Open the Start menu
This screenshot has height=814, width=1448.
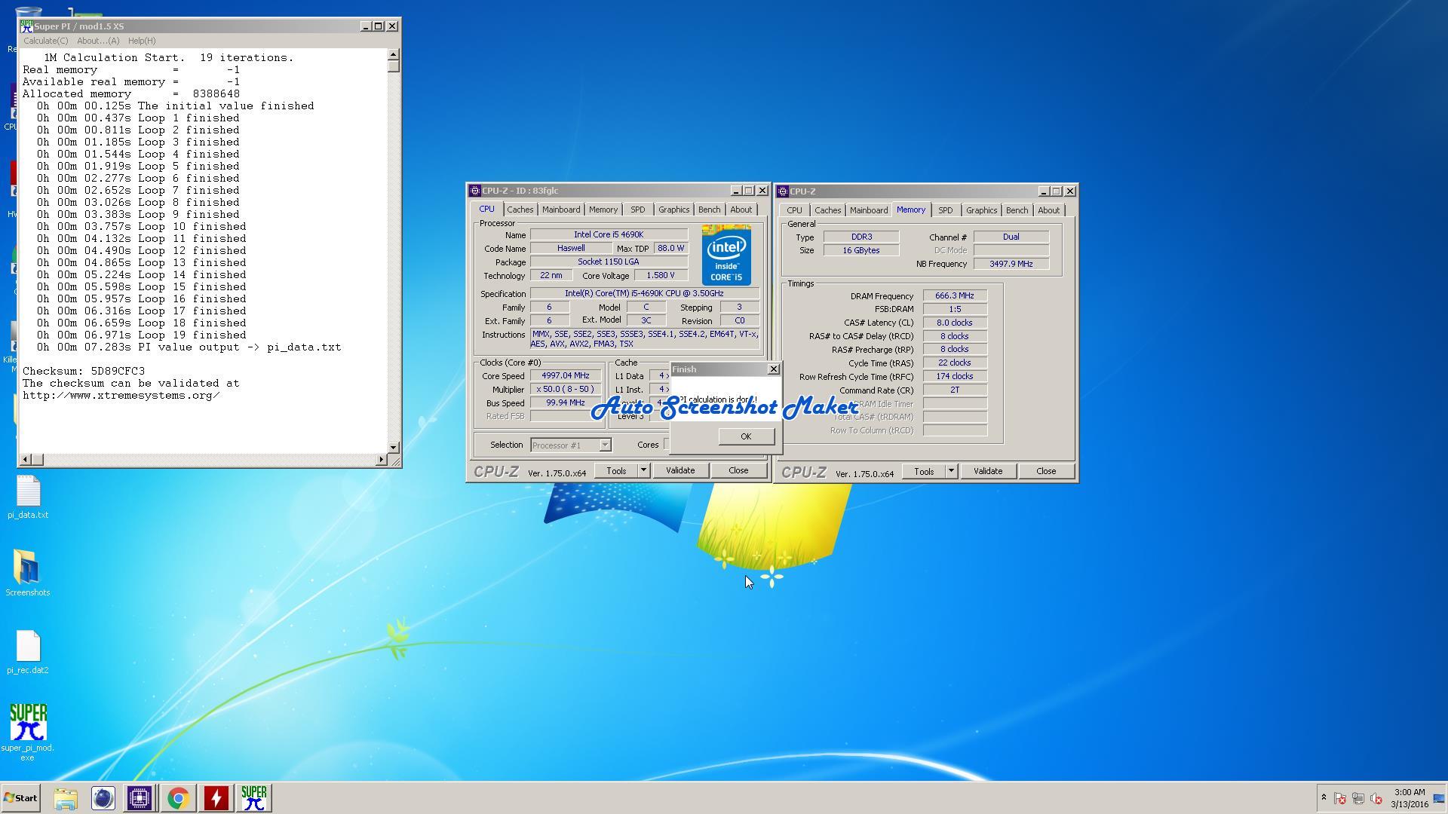point(20,798)
